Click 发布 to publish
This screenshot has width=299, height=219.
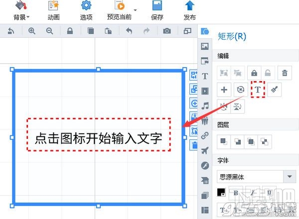pyautogui.click(x=189, y=11)
